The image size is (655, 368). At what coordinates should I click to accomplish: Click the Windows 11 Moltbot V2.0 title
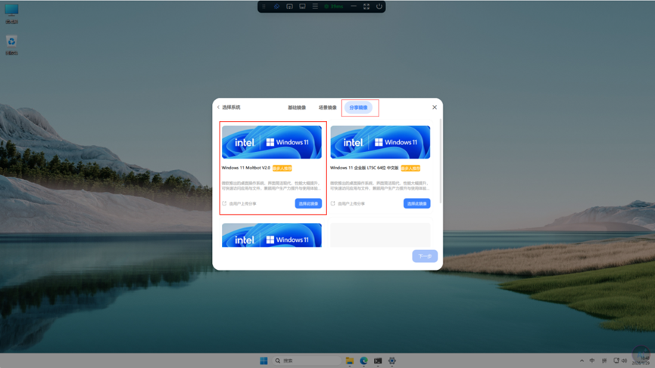pos(246,168)
